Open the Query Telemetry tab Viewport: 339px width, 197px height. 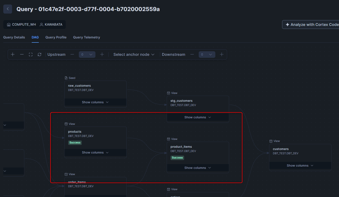(x=87, y=37)
